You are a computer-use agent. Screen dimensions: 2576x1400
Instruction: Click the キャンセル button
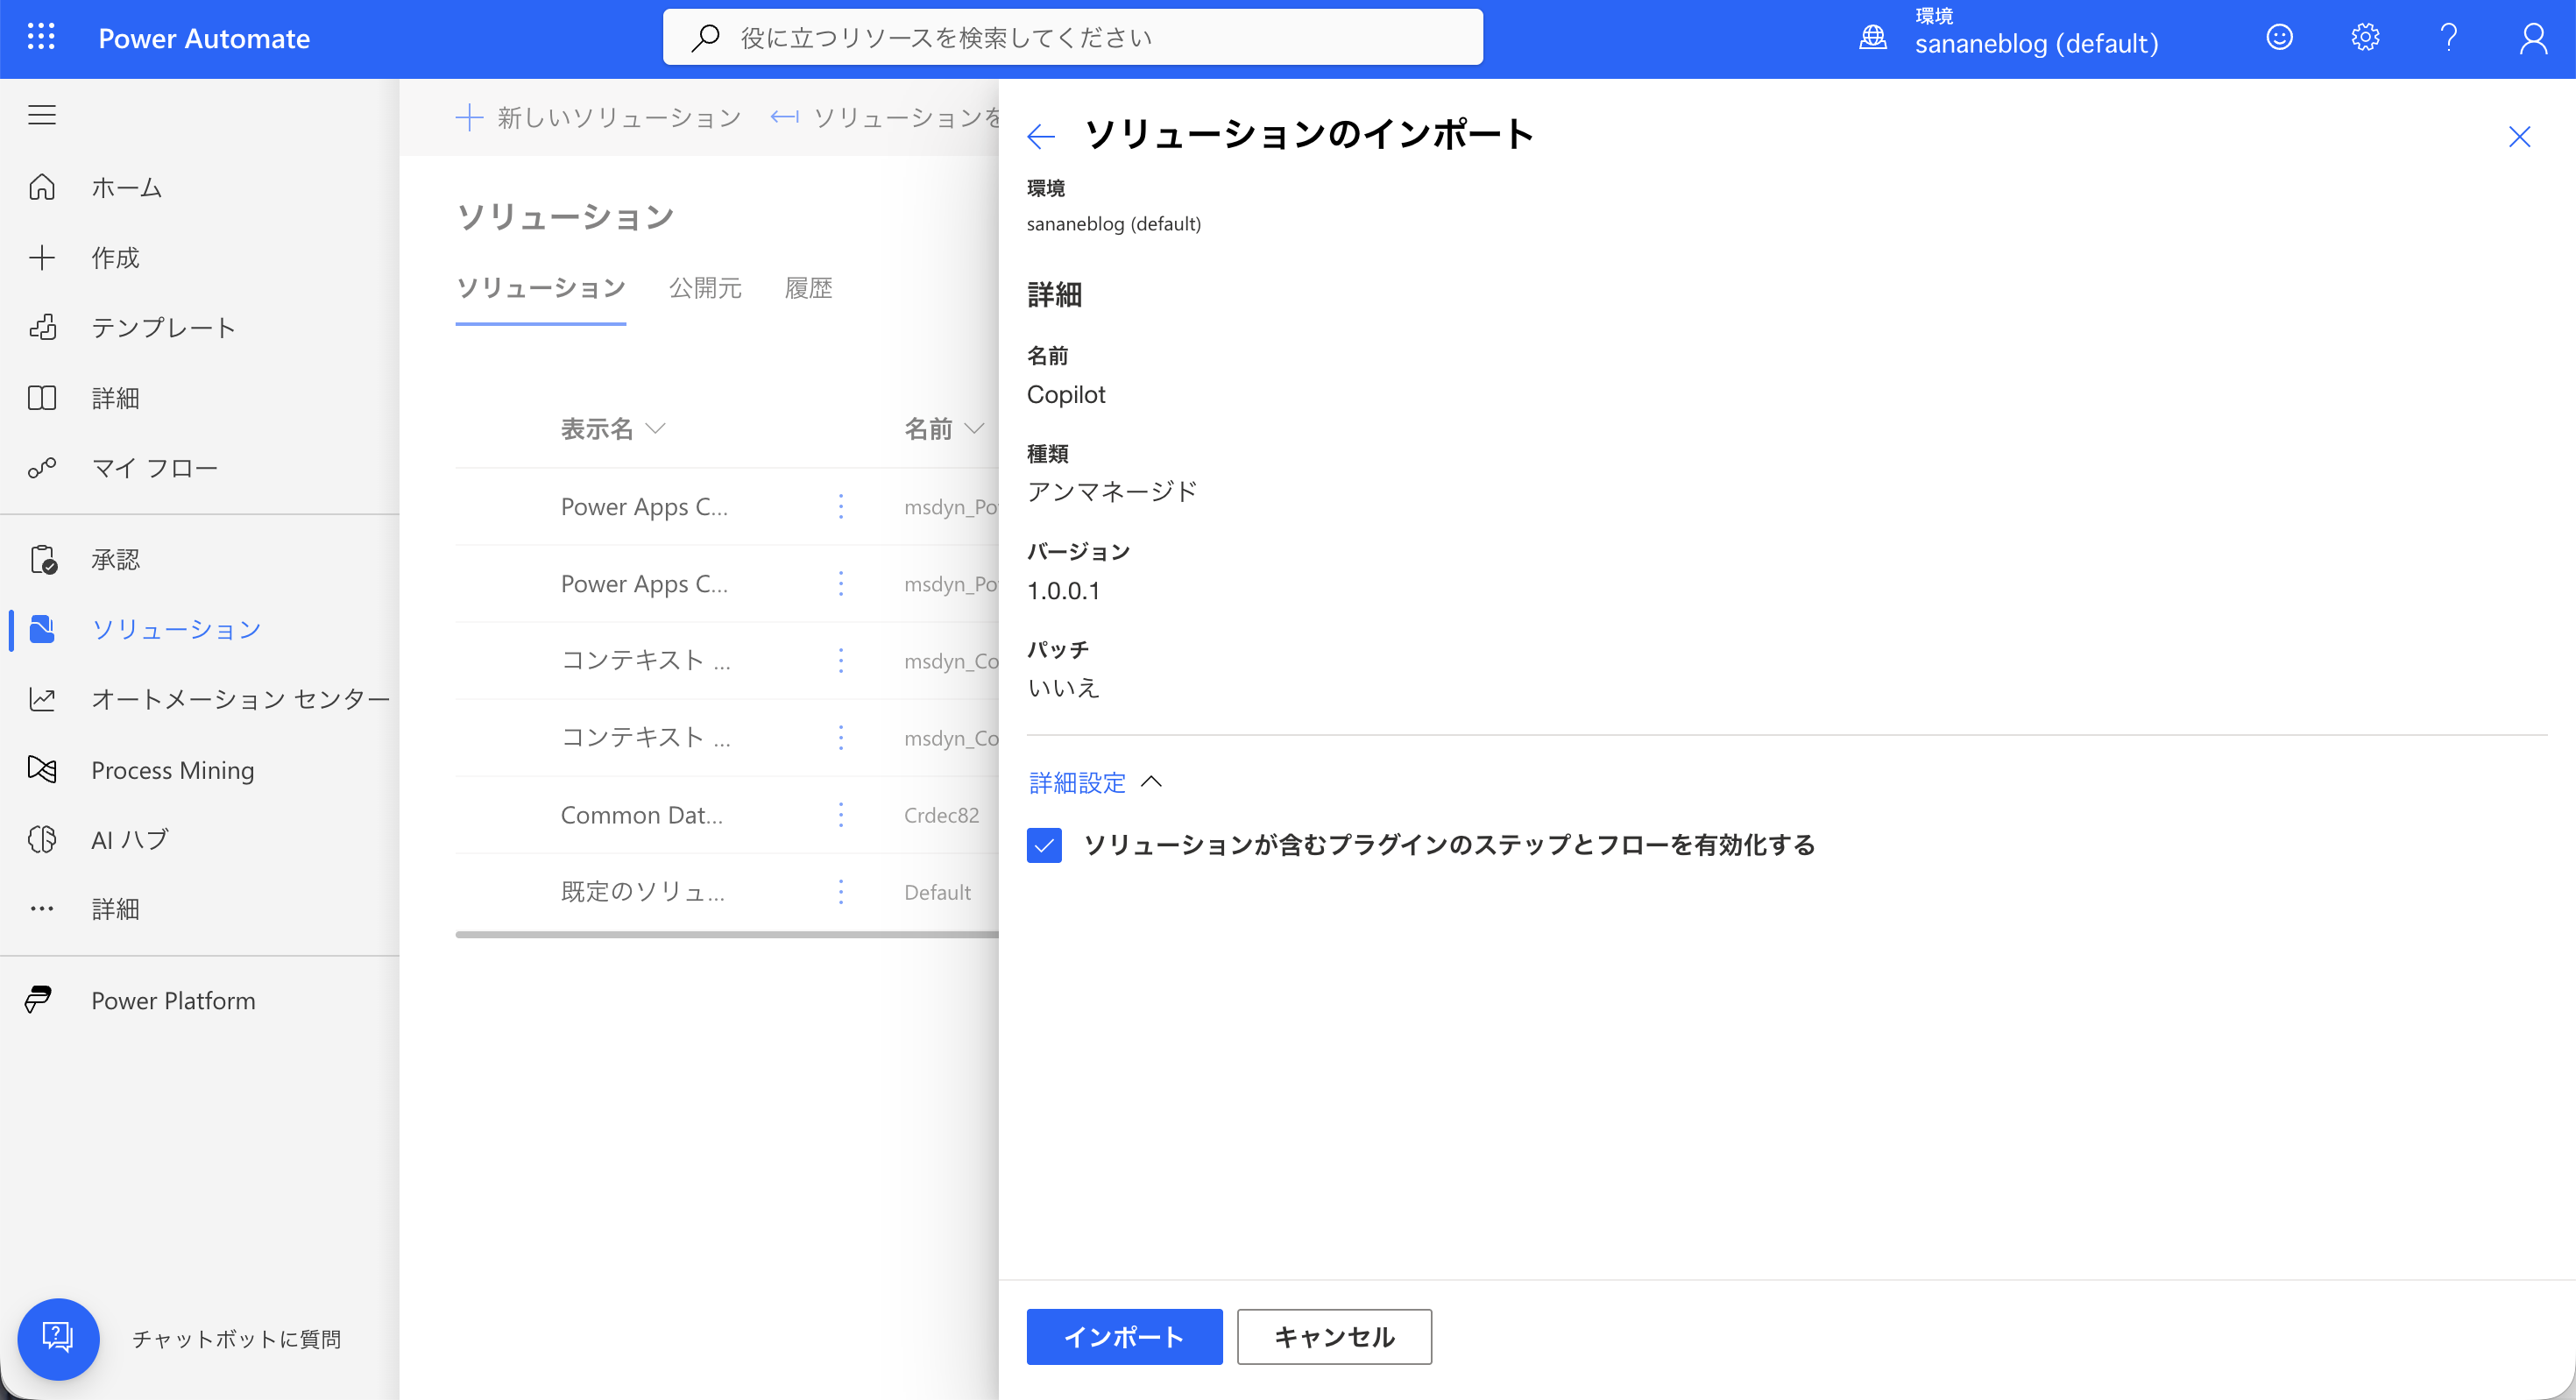tap(1334, 1337)
